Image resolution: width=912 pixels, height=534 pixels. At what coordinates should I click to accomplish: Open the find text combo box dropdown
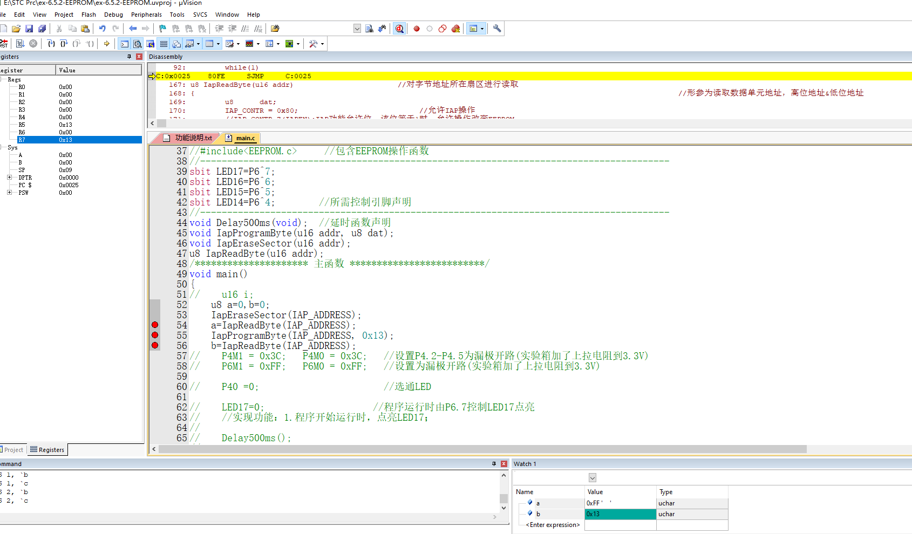pos(357,29)
